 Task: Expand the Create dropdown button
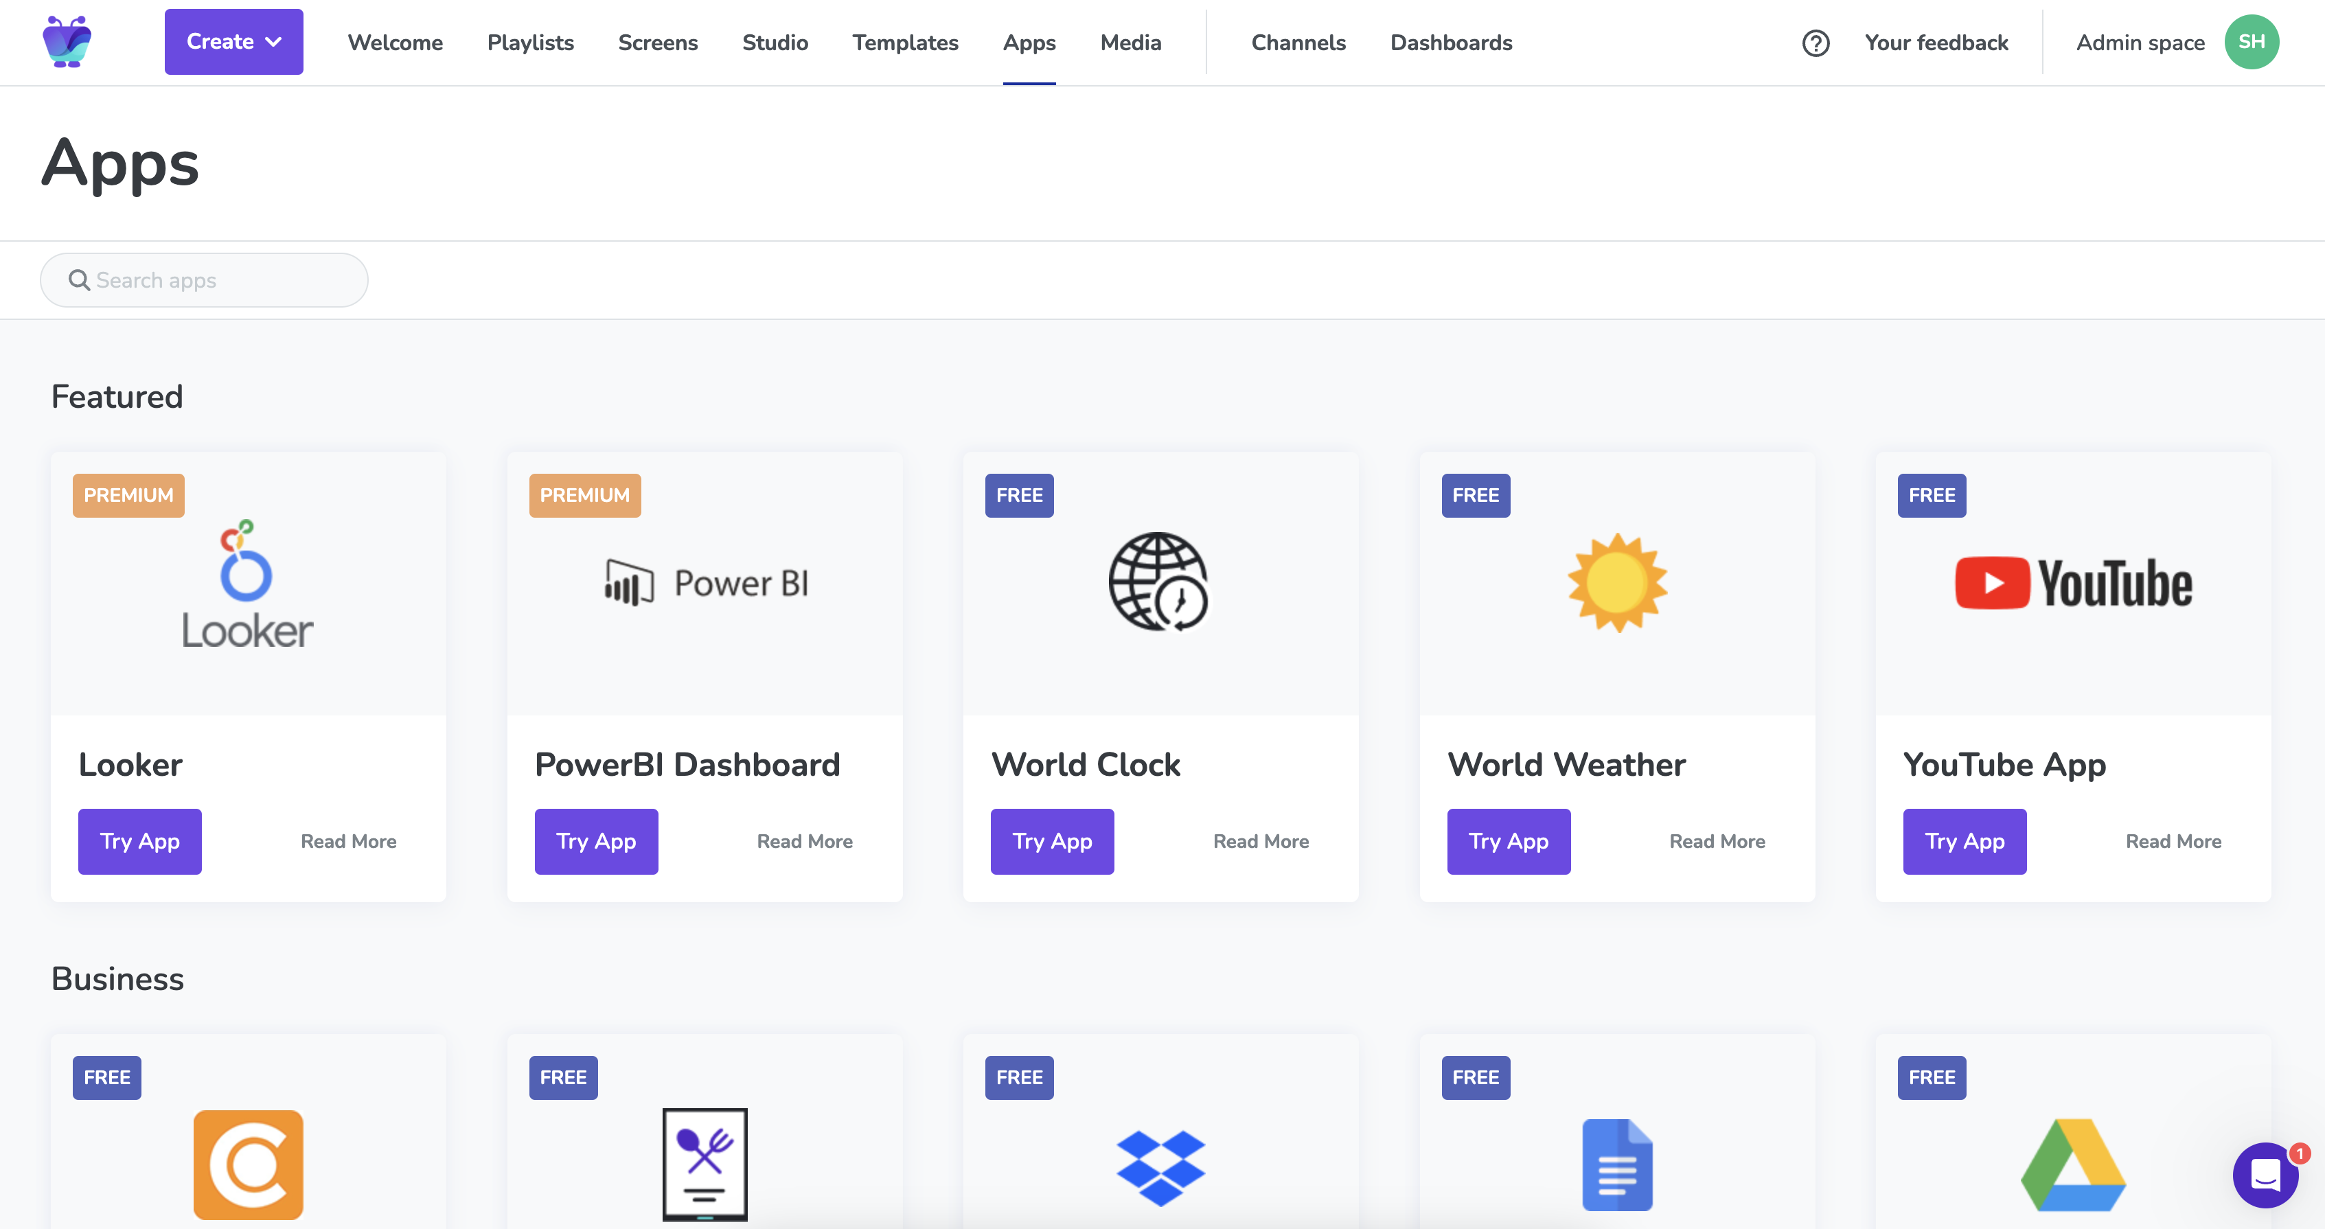[233, 41]
